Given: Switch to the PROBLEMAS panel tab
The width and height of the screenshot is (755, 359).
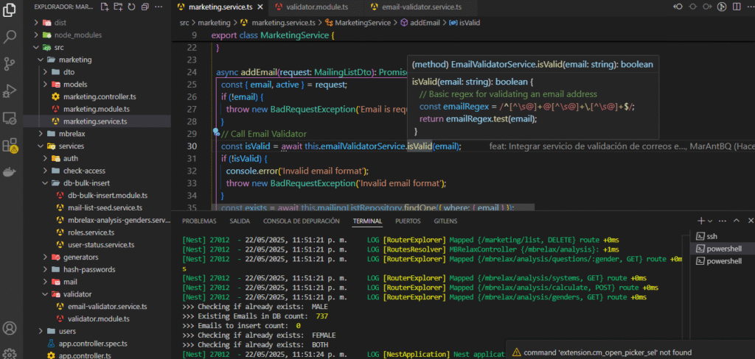Looking at the screenshot, I should [199, 221].
